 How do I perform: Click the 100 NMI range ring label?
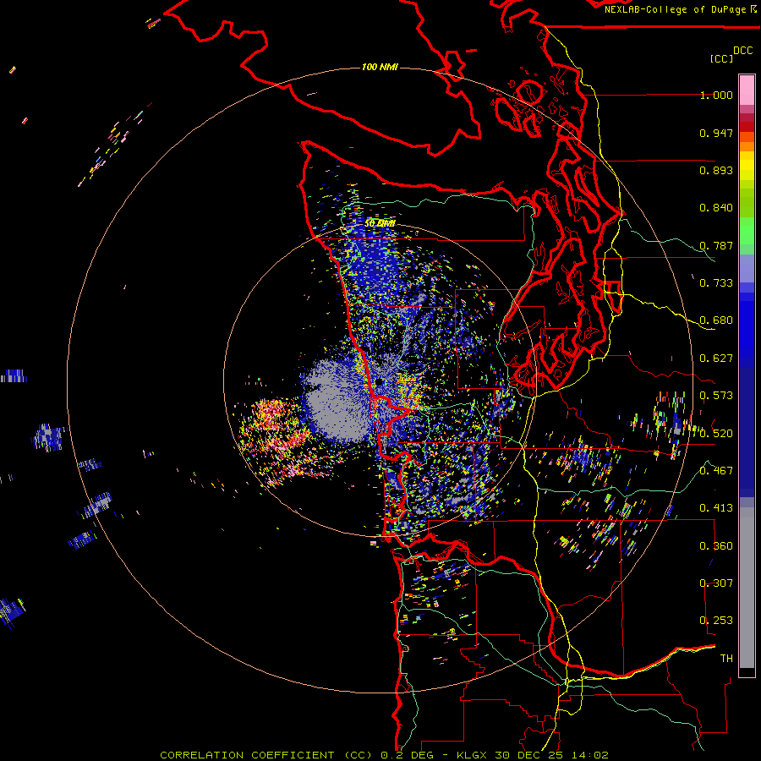tap(380, 67)
